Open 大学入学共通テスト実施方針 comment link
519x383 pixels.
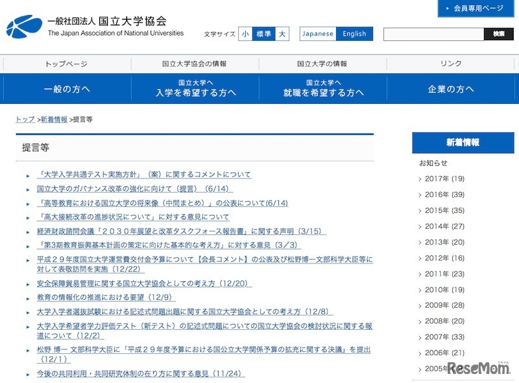(x=144, y=175)
